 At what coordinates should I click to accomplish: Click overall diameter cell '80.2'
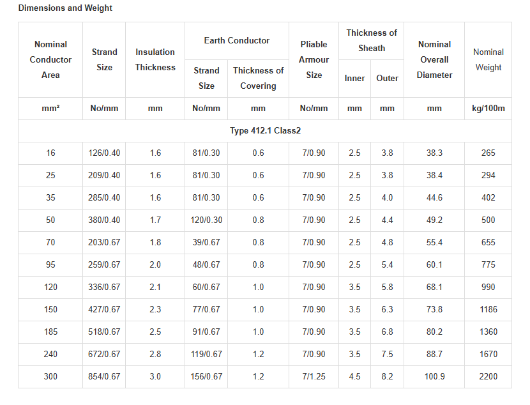(434, 332)
